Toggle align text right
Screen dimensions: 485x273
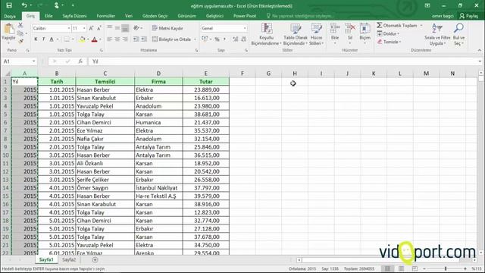point(125,39)
